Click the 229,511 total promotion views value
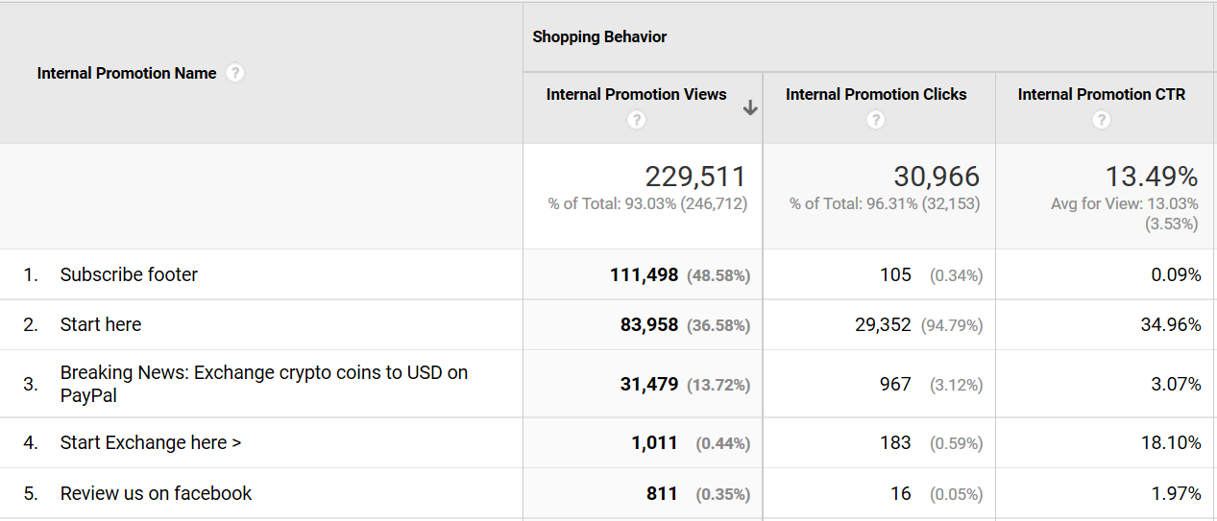1217x521 pixels. pyautogui.click(x=694, y=177)
